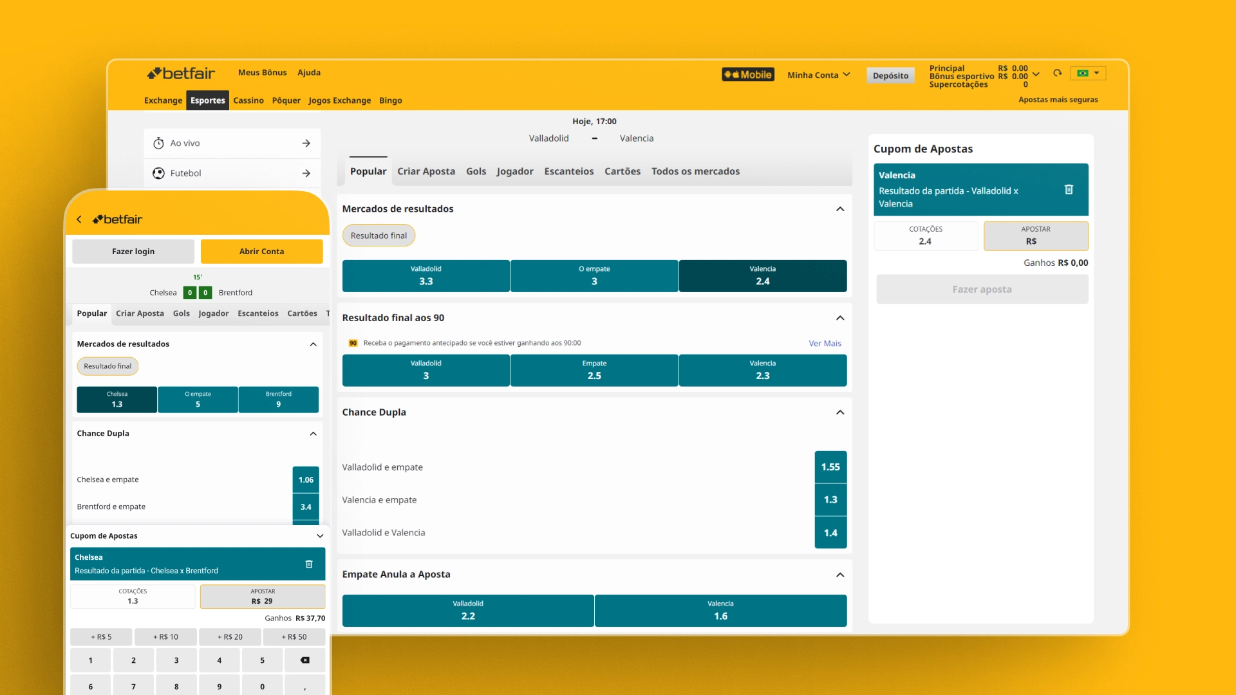Add + R$ 50 quick stake
1236x695 pixels.
tap(294, 637)
